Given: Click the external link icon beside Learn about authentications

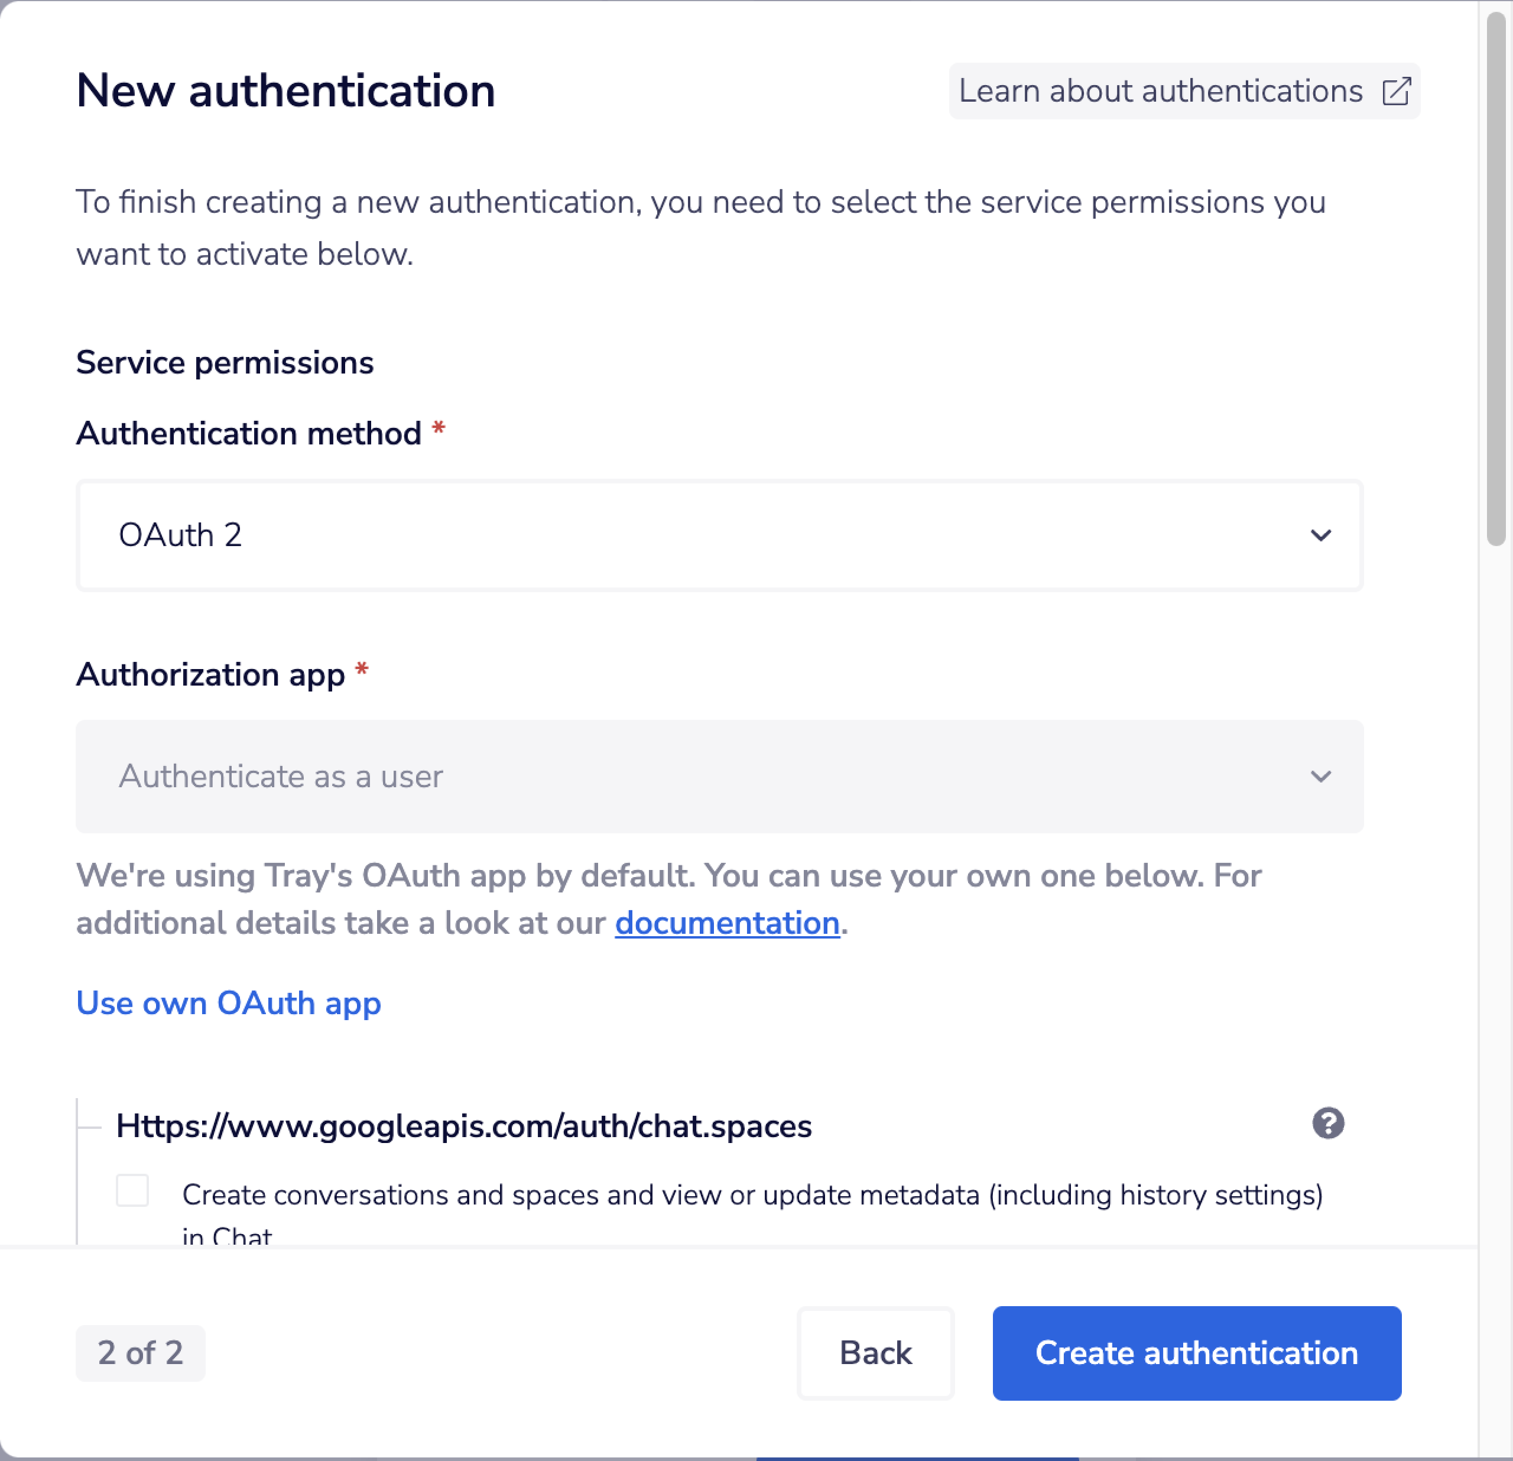Looking at the screenshot, I should 1395,91.
